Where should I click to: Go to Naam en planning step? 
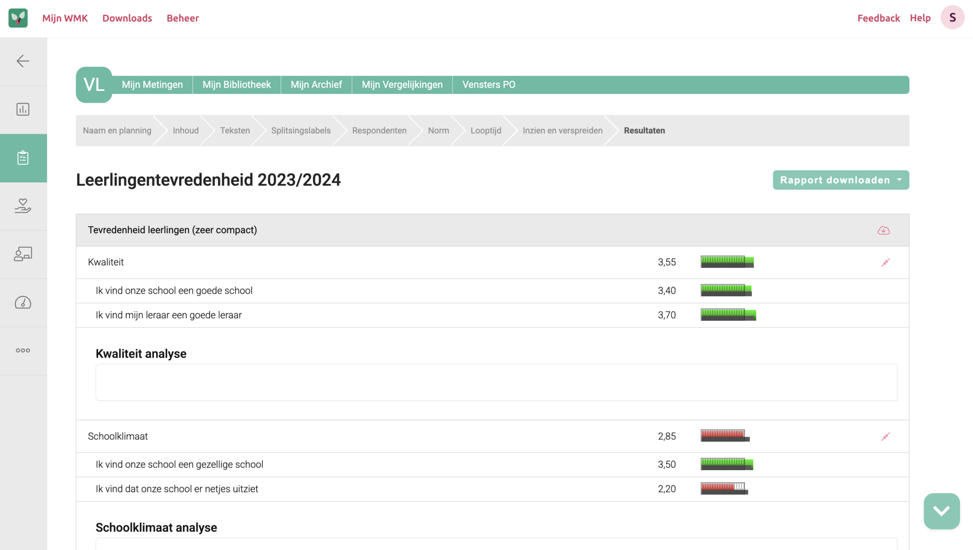tap(117, 131)
